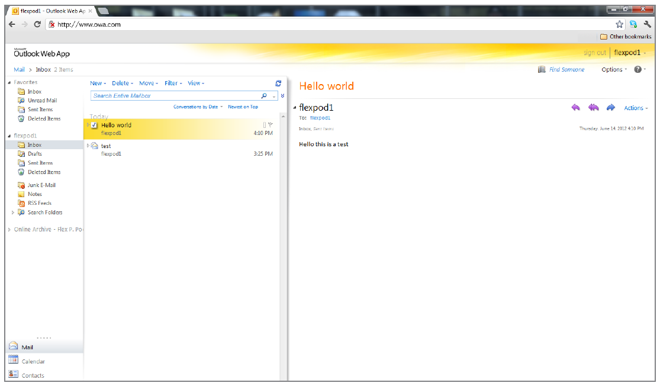The width and height of the screenshot is (660, 386).
Task: Click the Unread Mail favorites folder icon
Action: 21,100
